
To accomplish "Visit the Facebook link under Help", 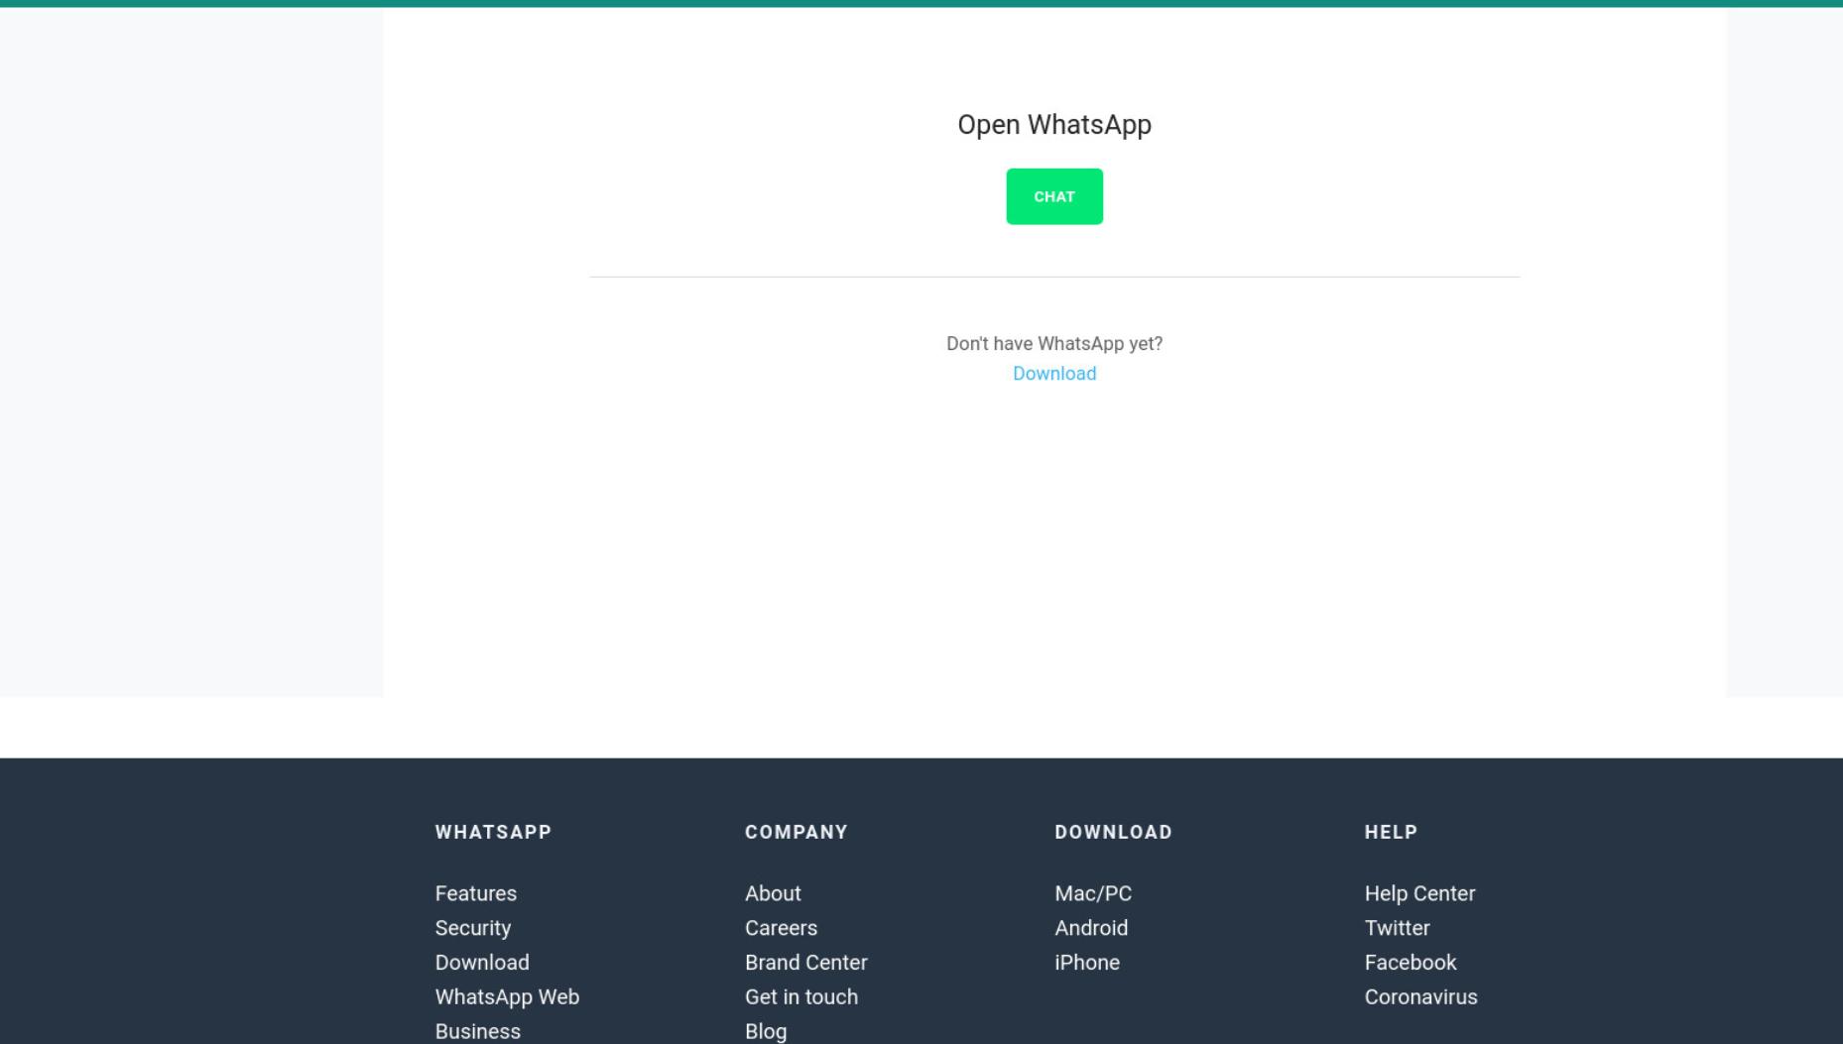I will coord(1411,963).
